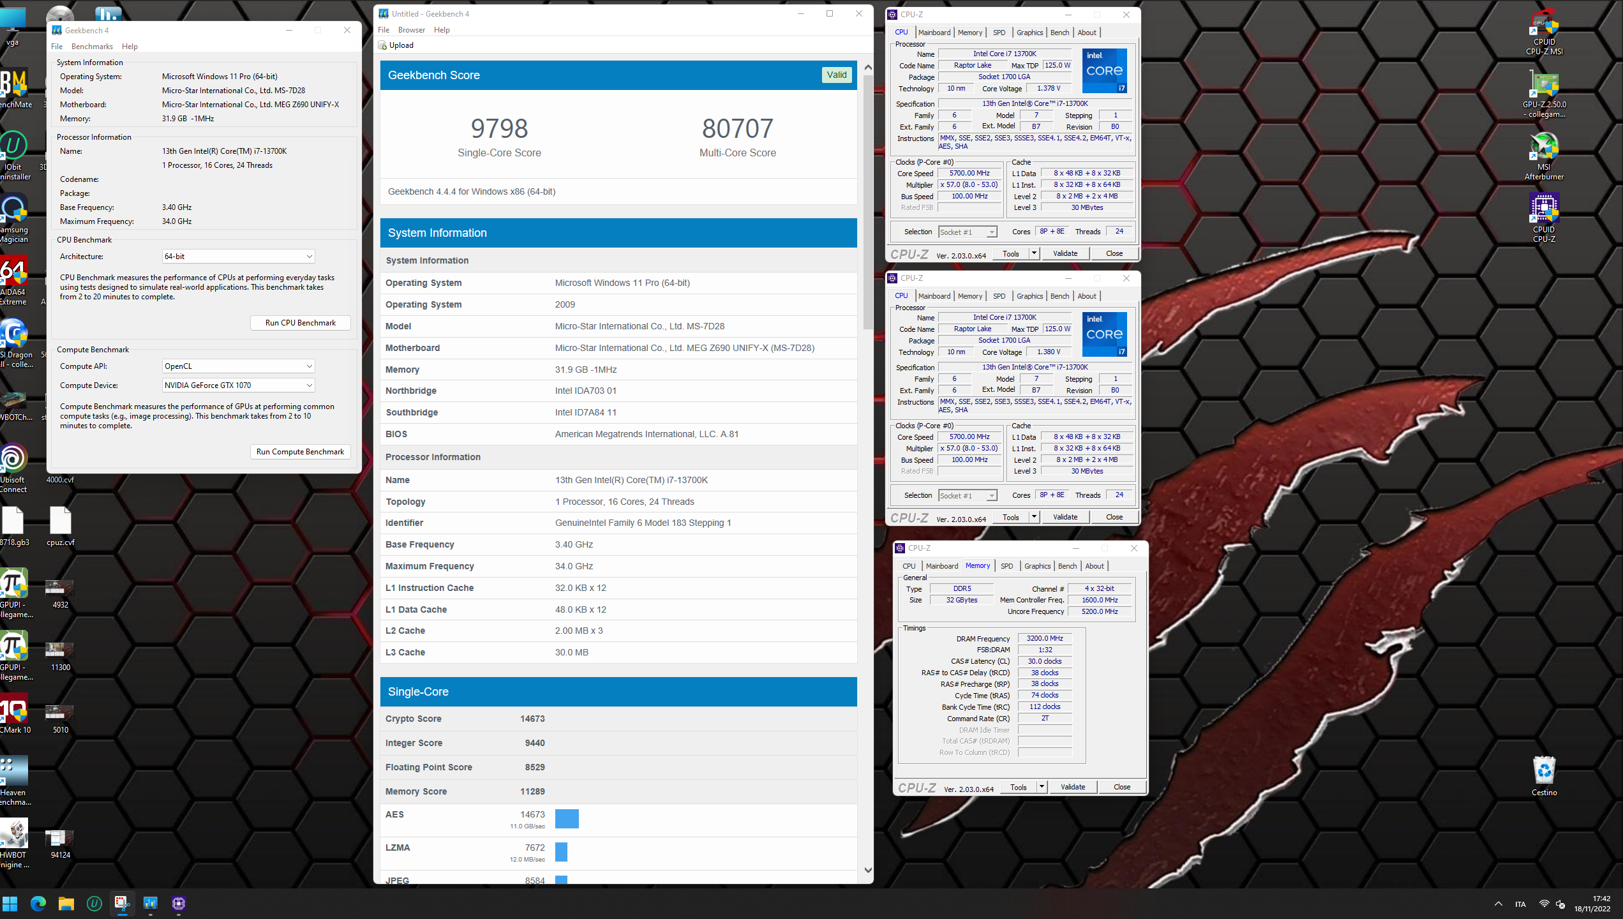The image size is (1623, 919).
Task: Launch MSI Afterburner from the desktop
Action: coord(1544,156)
